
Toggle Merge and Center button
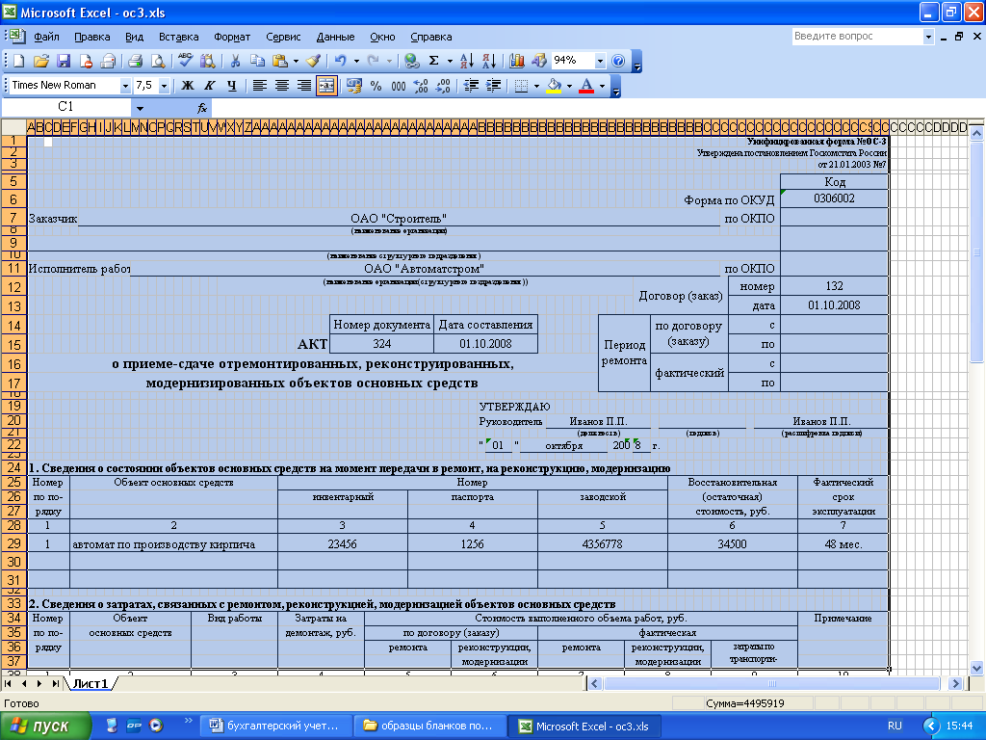coord(326,86)
